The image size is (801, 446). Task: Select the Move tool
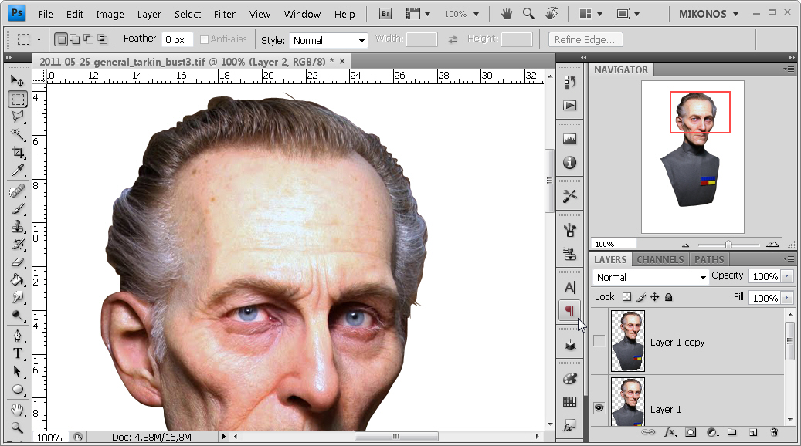coord(18,80)
